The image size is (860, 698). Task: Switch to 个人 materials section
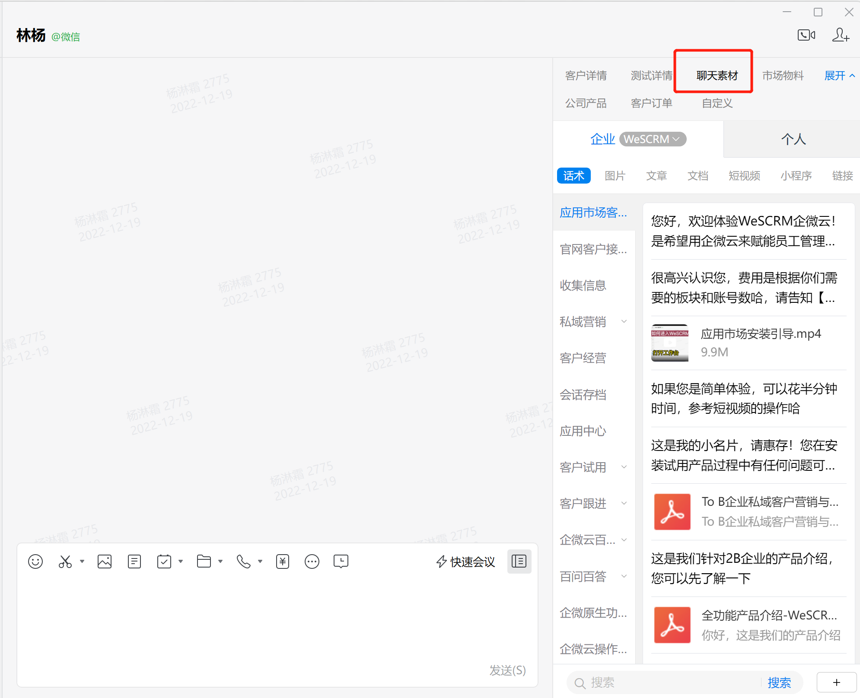[793, 139]
